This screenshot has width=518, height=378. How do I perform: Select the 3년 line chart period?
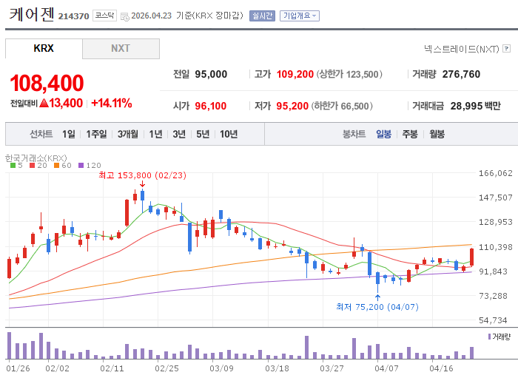[179, 134]
